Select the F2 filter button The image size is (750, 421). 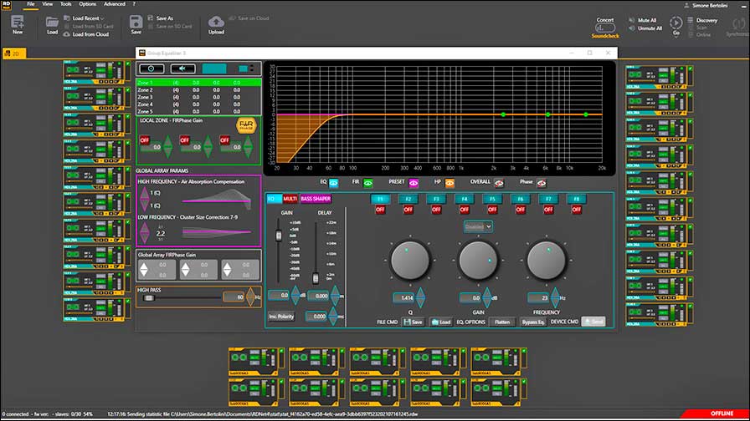click(408, 199)
